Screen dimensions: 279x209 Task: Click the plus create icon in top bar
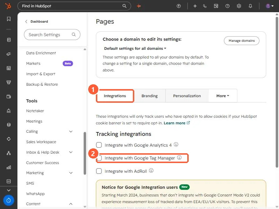click(x=195, y=6)
